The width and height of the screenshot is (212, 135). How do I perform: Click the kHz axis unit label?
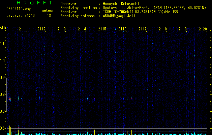coord(3,27)
